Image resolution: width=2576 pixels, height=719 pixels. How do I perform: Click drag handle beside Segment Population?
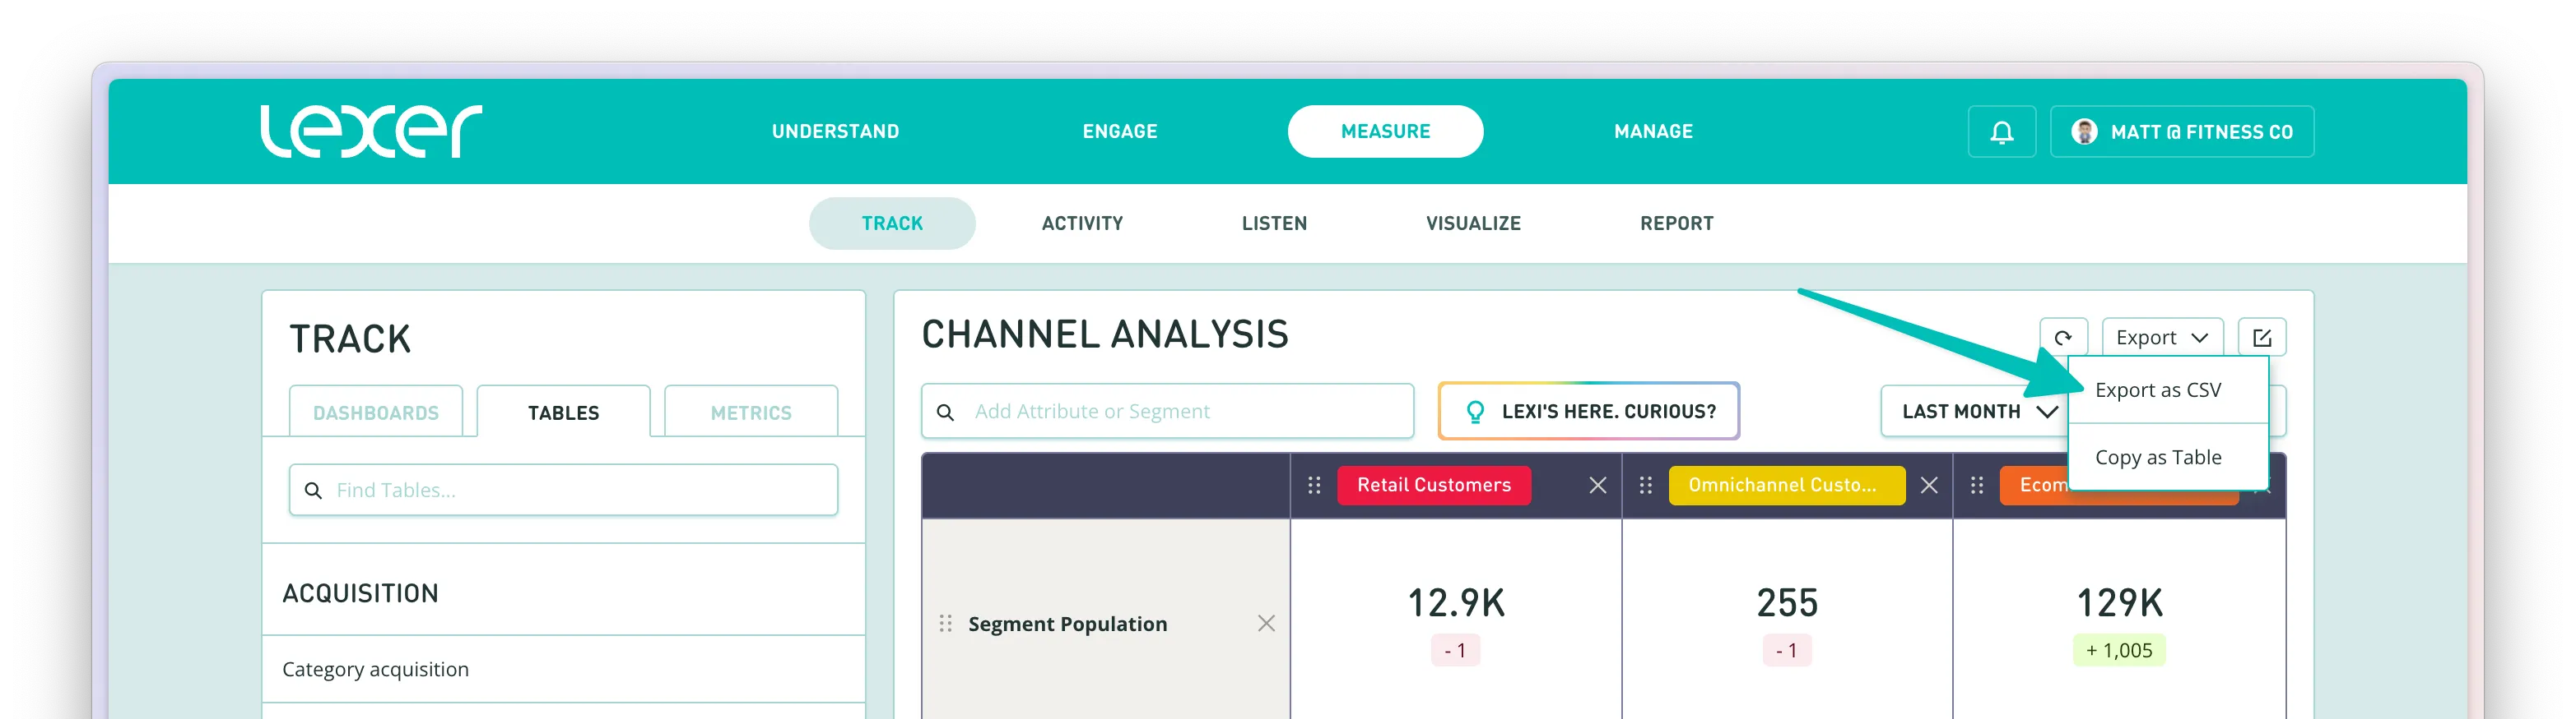[x=945, y=623]
